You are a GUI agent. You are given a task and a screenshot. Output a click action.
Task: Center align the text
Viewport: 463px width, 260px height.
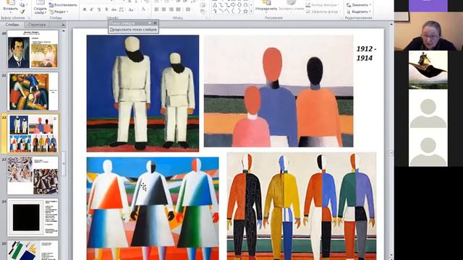164,9
